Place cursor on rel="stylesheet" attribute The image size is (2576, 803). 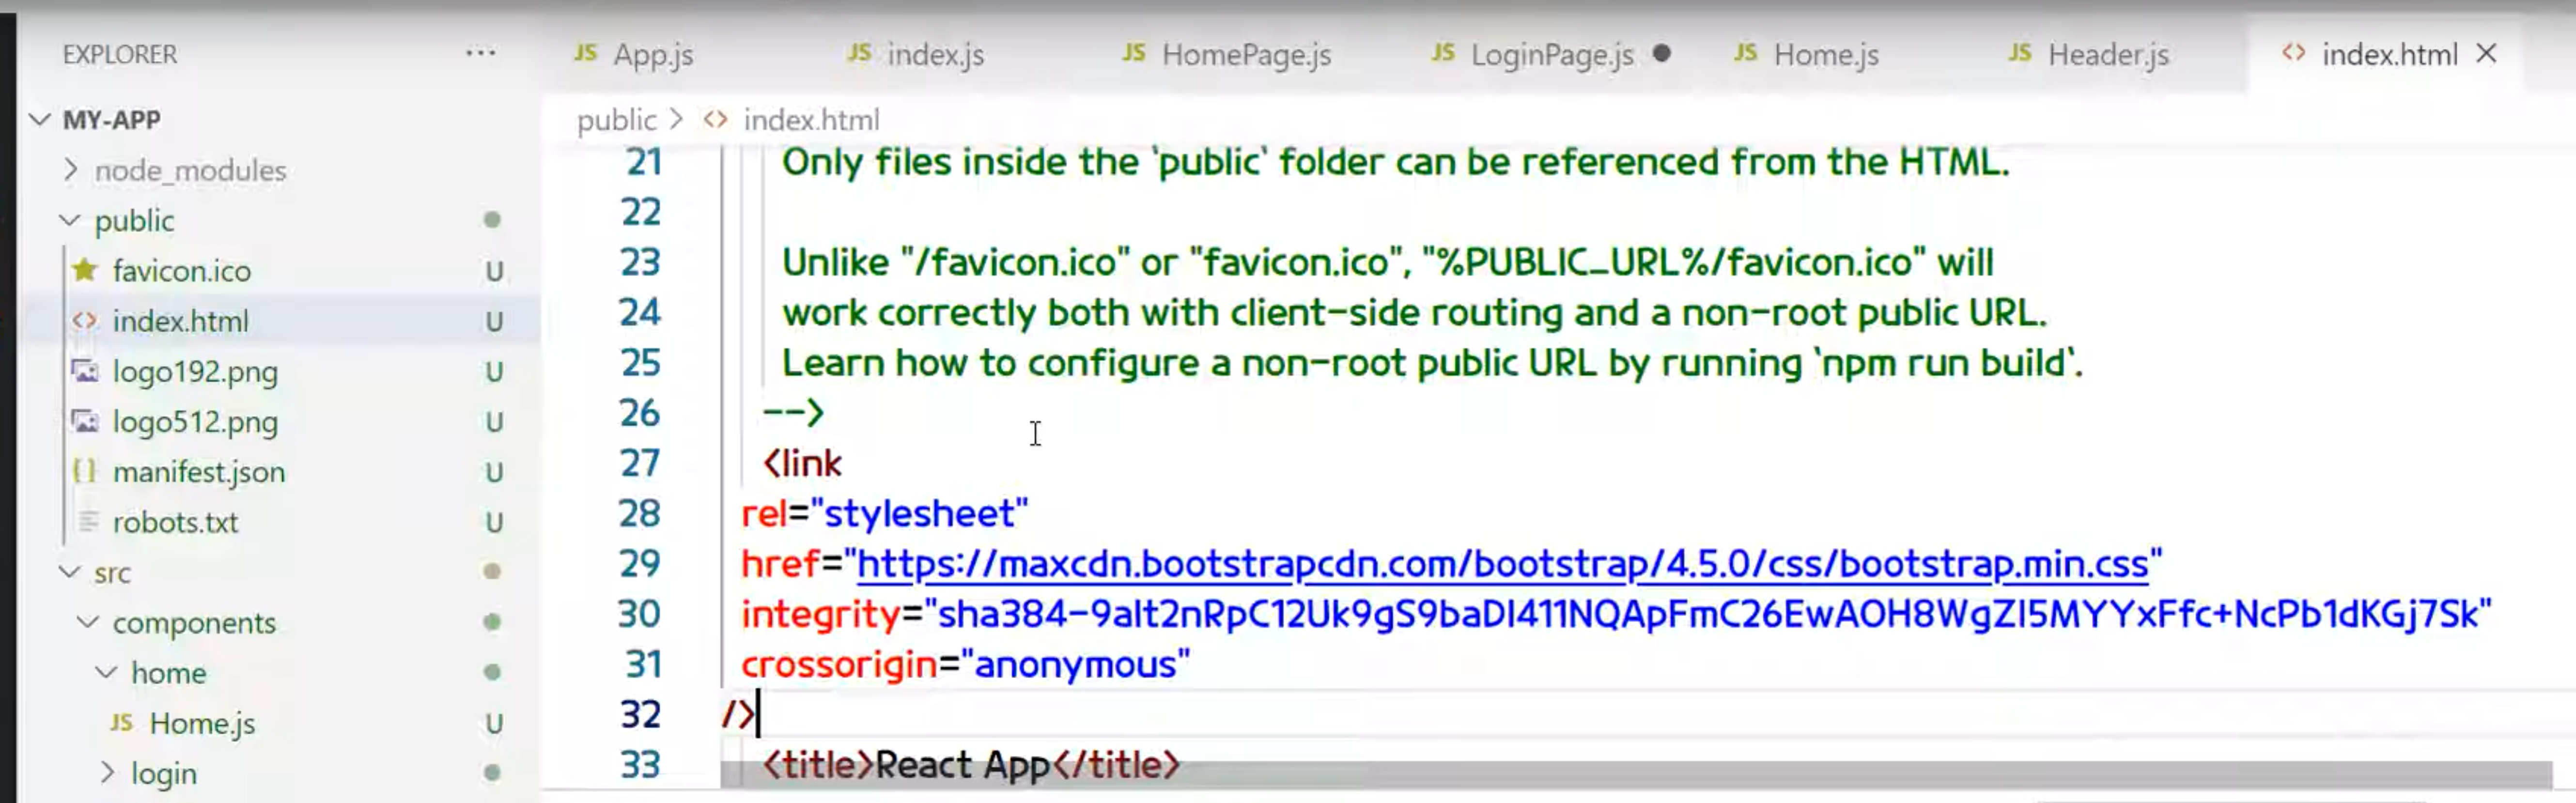[x=884, y=513]
